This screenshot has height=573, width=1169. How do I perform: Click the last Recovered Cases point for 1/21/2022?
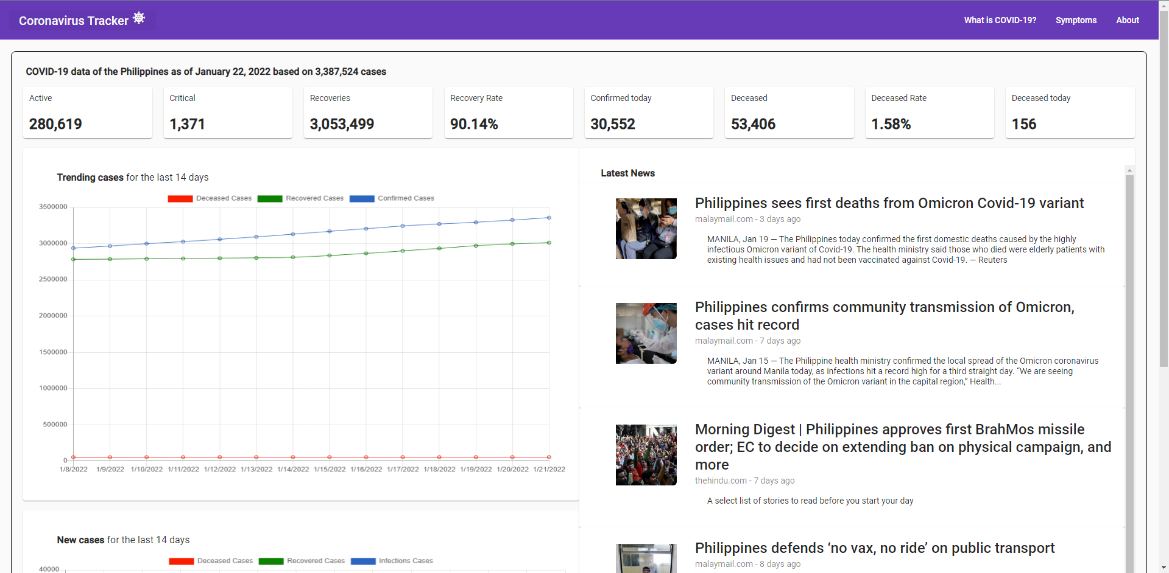(549, 243)
